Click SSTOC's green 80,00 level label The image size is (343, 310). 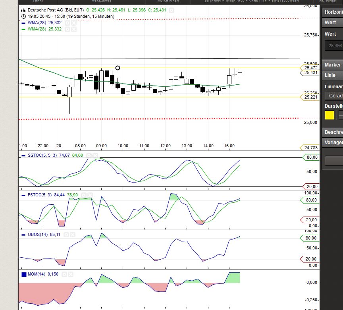pos(311,157)
